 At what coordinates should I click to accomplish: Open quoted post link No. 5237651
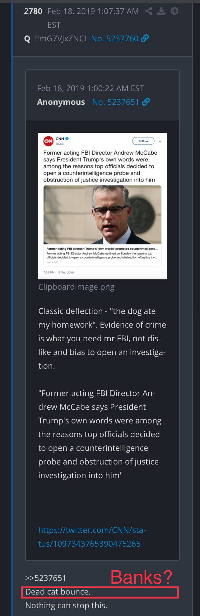coord(115,102)
